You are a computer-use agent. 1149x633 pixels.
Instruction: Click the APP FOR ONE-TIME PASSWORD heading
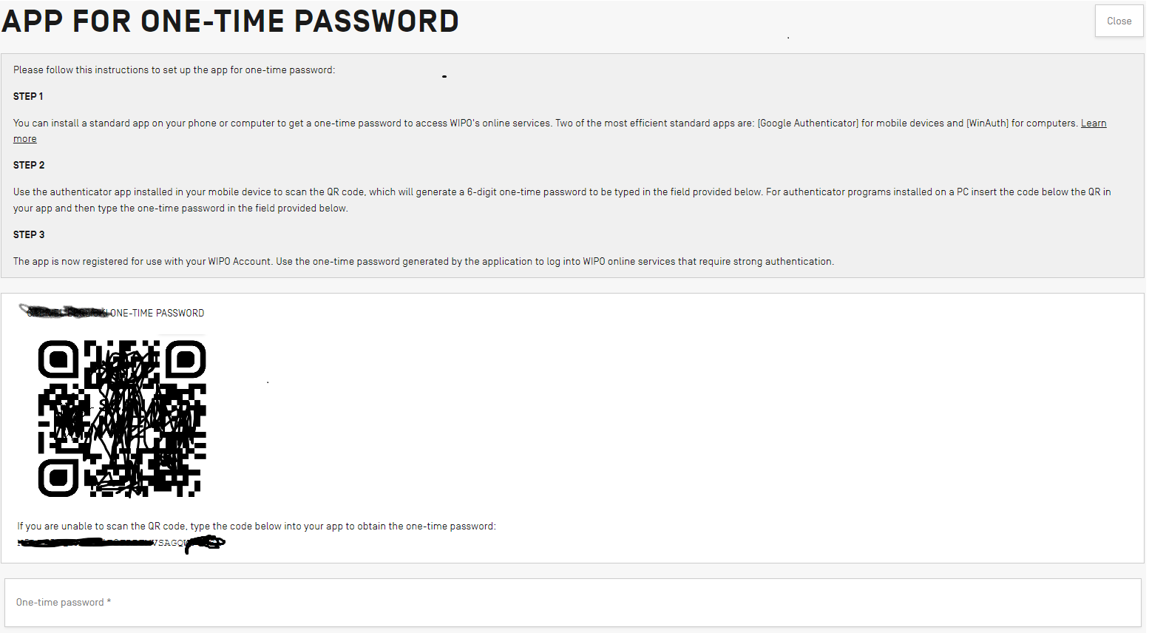(x=231, y=21)
